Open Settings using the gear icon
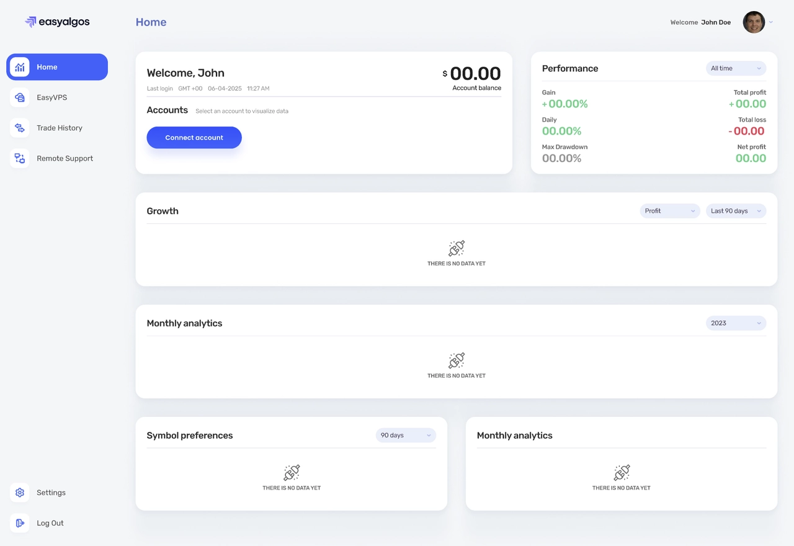 (x=20, y=493)
